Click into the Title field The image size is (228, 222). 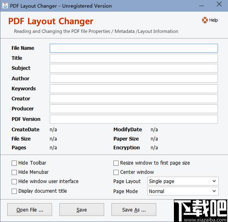pyautogui.click(x=134, y=58)
